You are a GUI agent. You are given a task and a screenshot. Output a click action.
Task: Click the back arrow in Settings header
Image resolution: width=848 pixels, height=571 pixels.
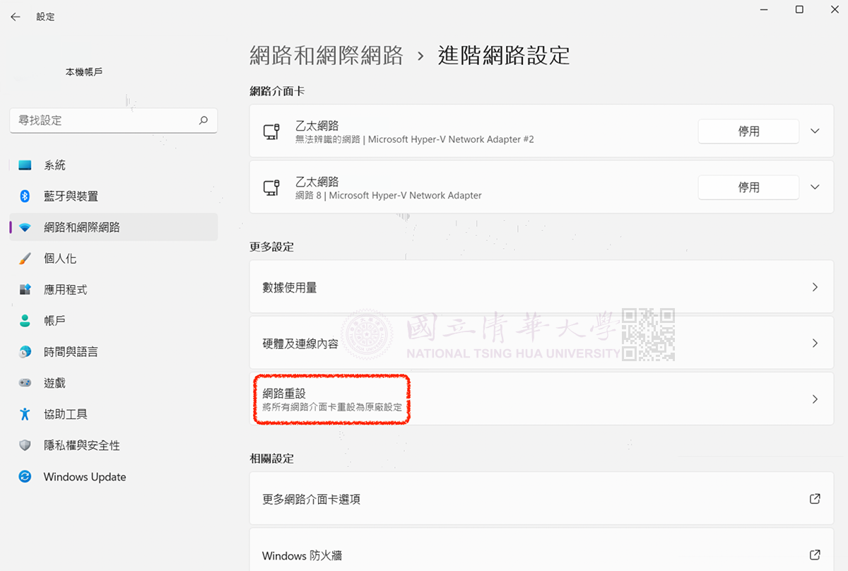[16, 17]
